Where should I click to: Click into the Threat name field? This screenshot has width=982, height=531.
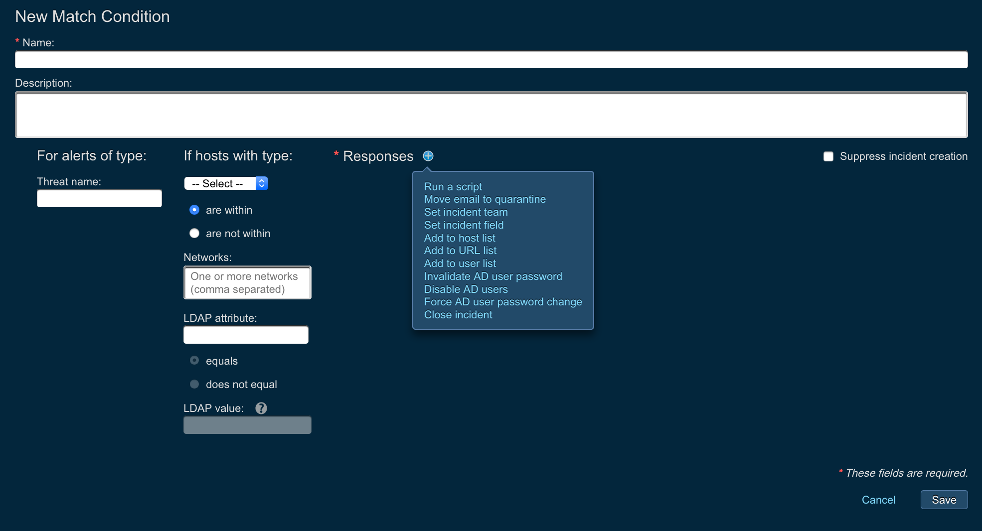[x=99, y=198]
